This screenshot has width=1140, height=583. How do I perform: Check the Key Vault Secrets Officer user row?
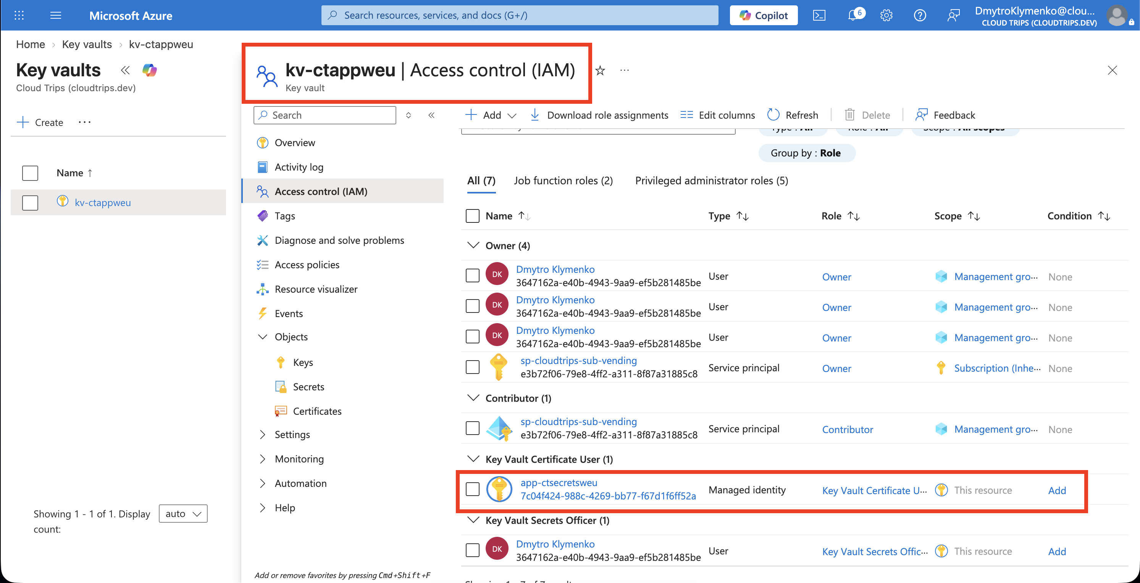[473, 550]
